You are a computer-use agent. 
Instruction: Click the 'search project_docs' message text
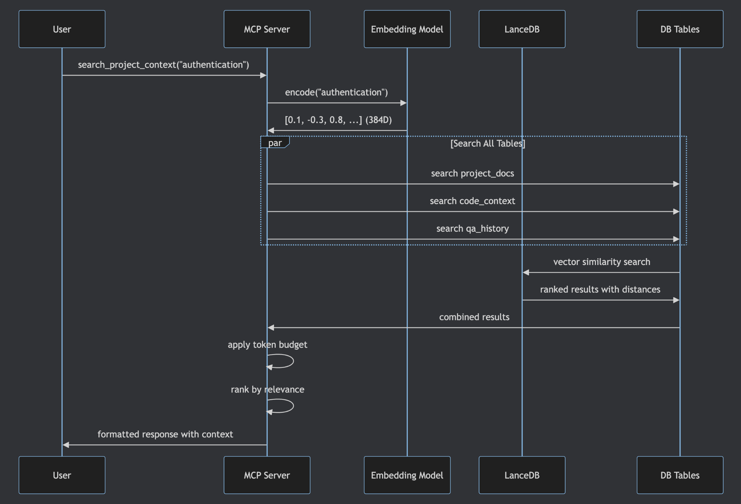point(472,173)
